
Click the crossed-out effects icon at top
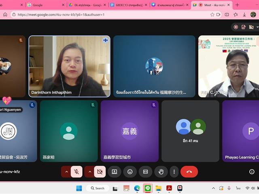[x=251, y=27]
